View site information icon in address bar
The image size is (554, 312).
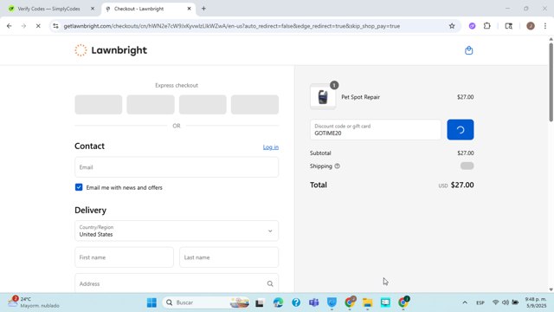tap(55, 26)
